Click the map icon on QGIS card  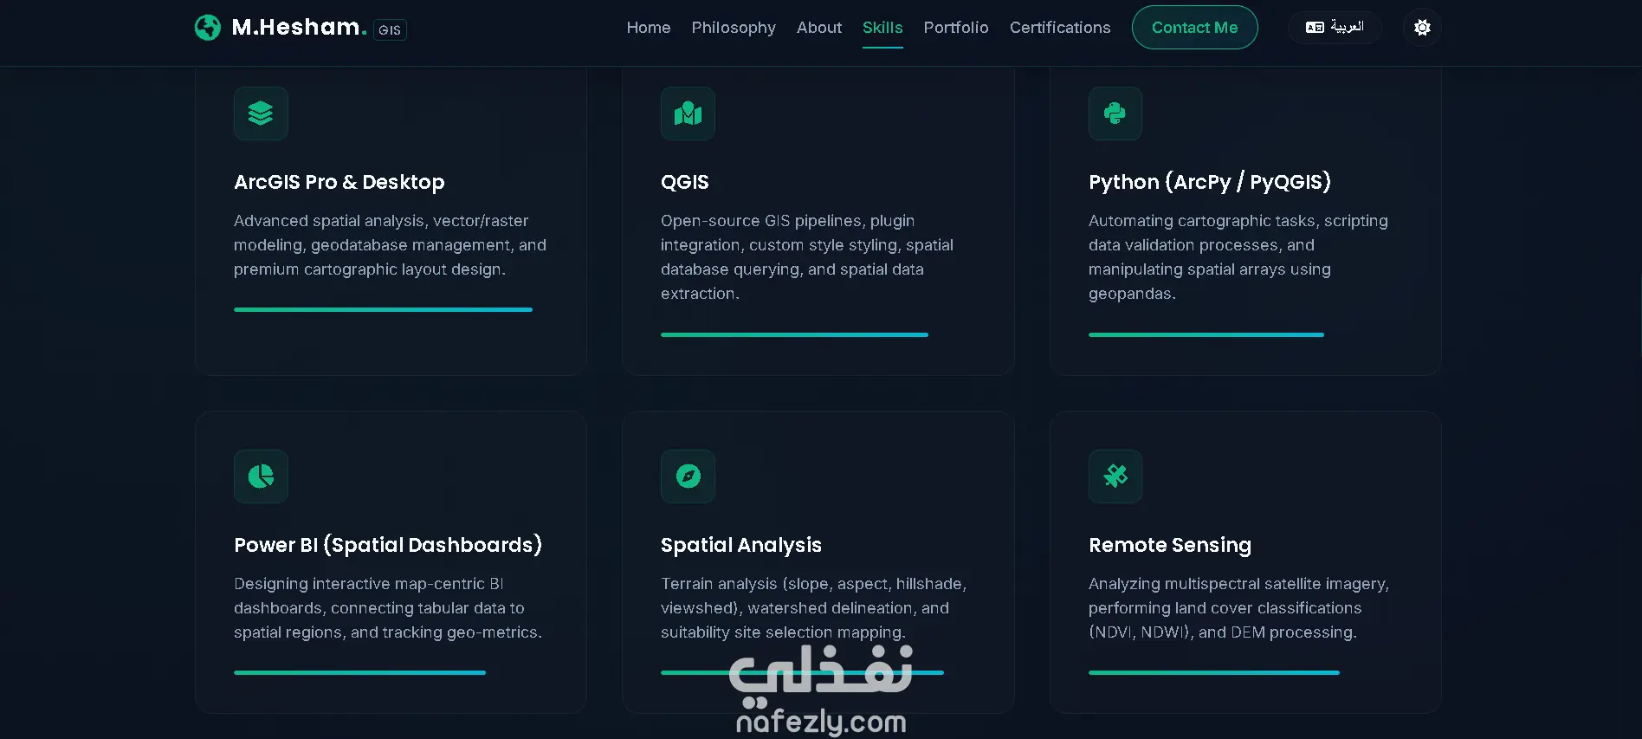(688, 113)
